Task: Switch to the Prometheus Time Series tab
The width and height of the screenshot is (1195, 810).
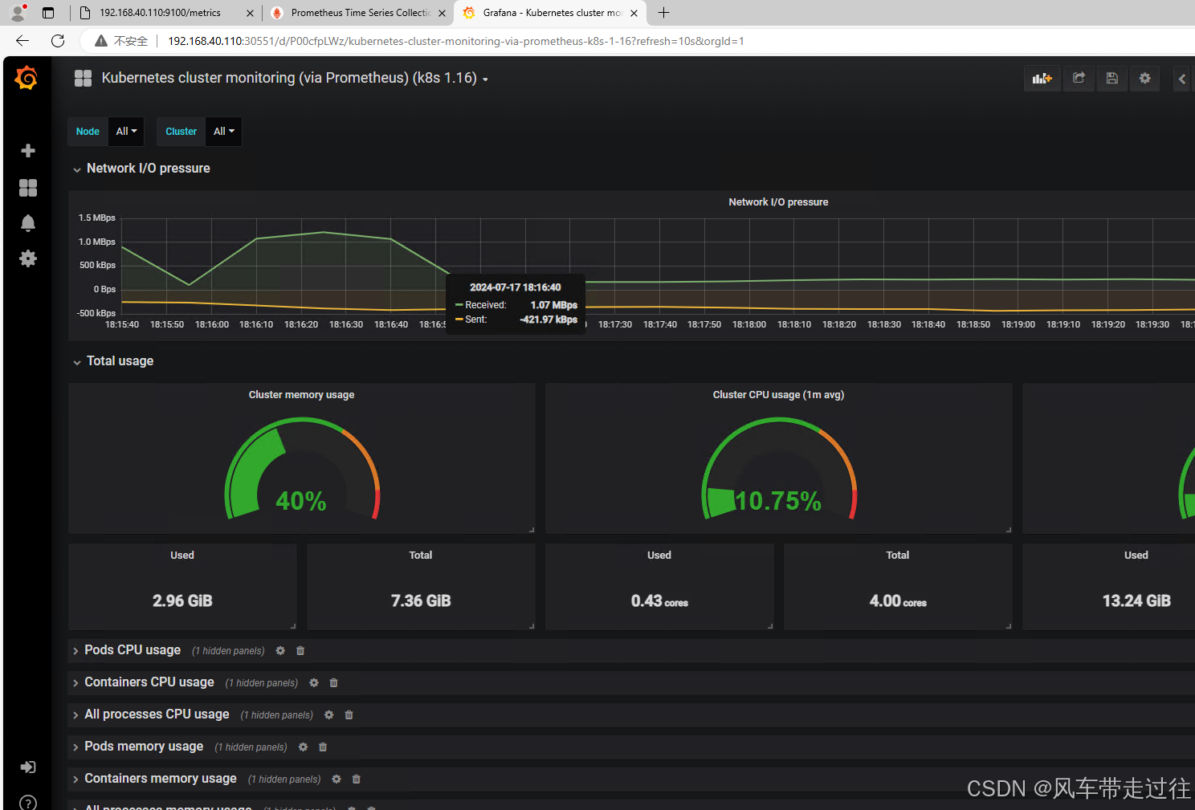Action: click(361, 13)
